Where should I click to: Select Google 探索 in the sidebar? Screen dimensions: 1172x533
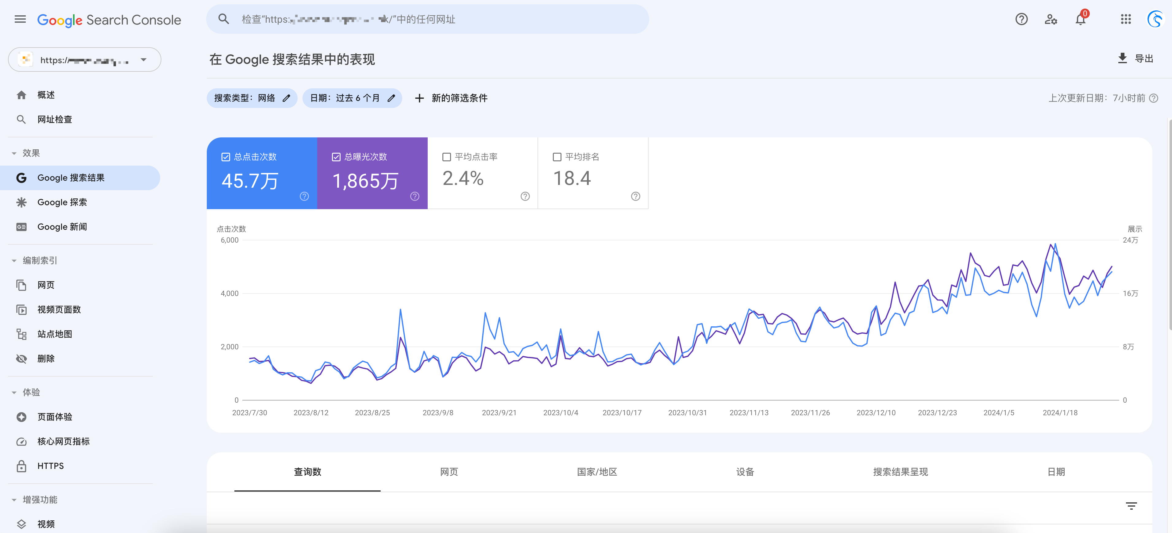tap(62, 202)
